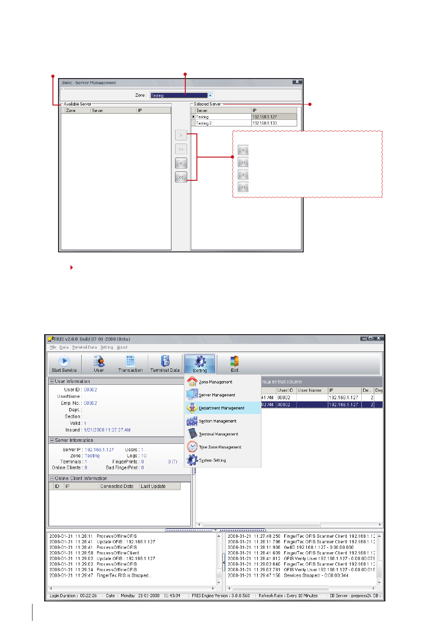Viewport: 443px width, 633px height.
Task: Click the Server Management computer icon
Action: [x=192, y=394]
